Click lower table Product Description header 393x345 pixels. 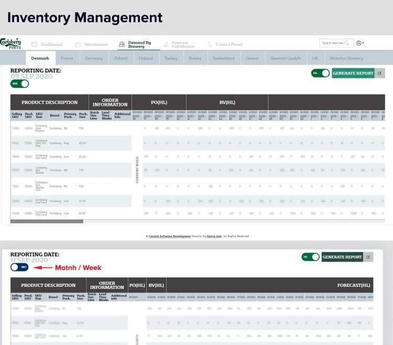coord(48,285)
